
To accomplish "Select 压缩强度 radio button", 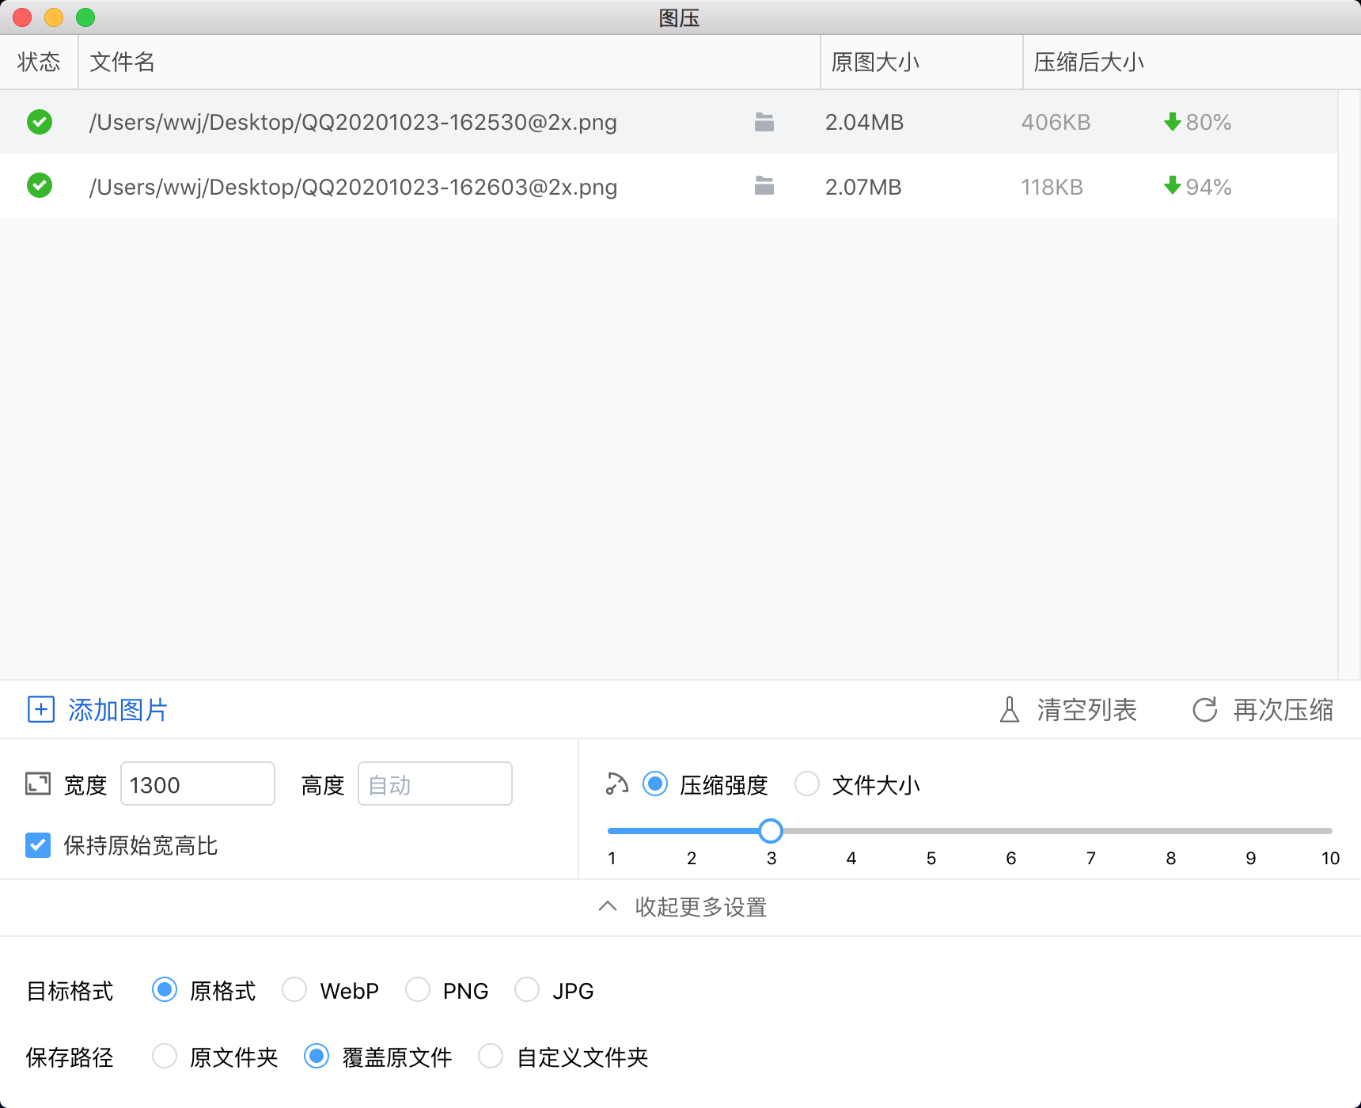I will pyautogui.click(x=655, y=784).
